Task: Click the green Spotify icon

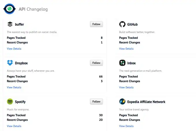Action: point(10,102)
